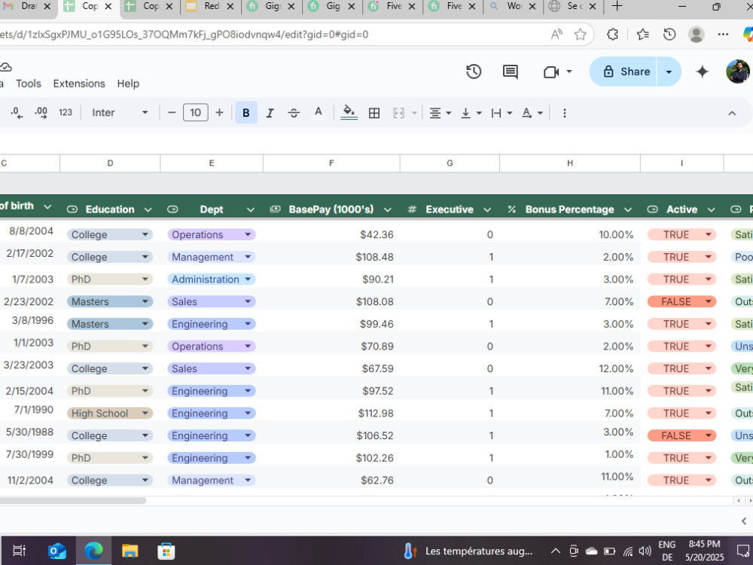Open version history

[474, 72]
